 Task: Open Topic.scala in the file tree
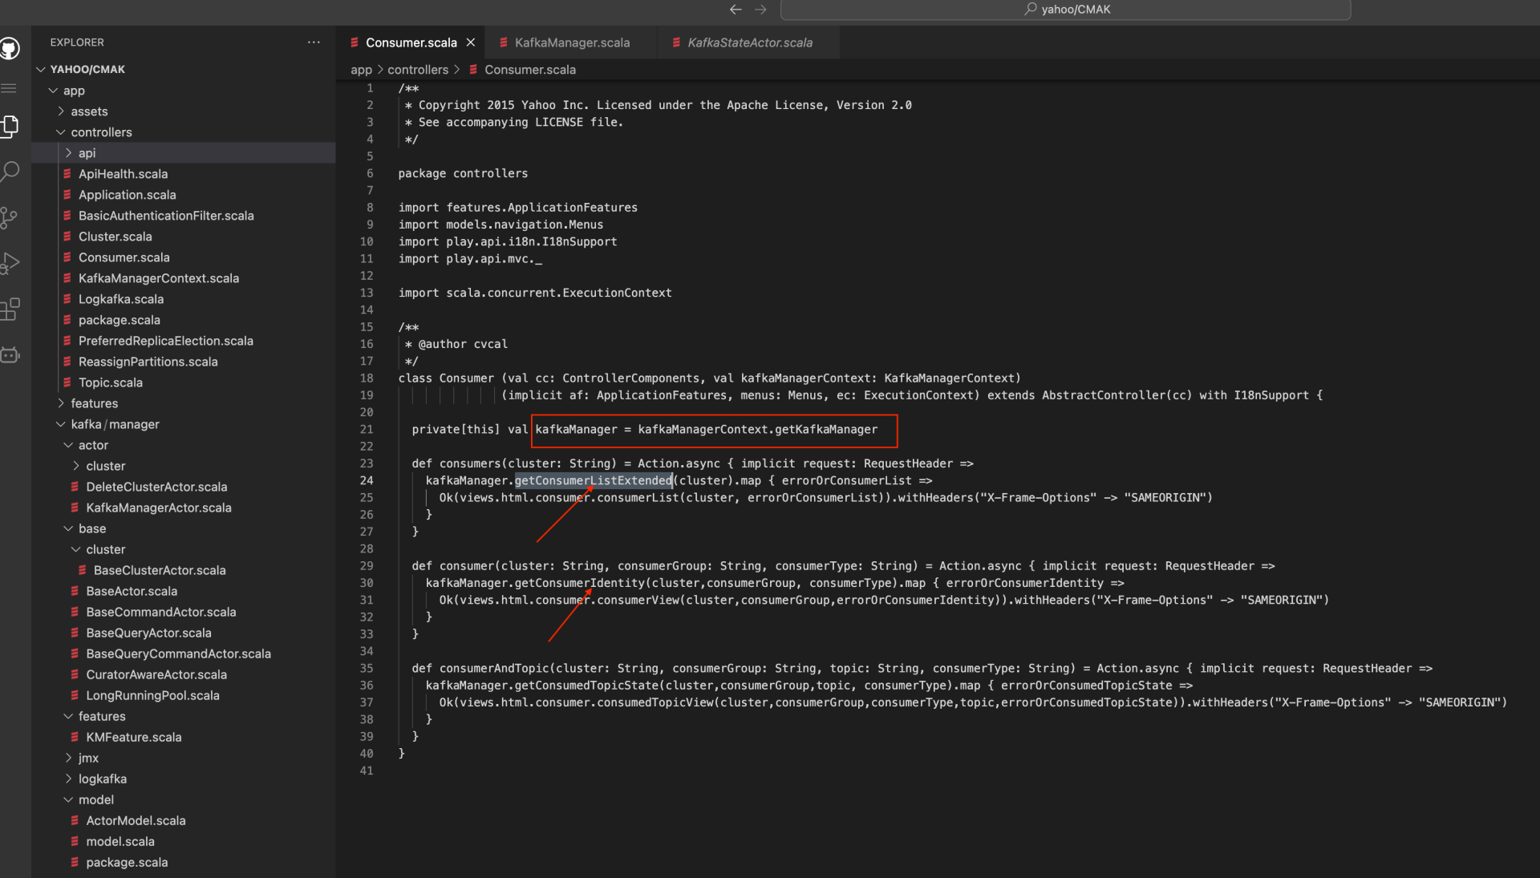[110, 382]
